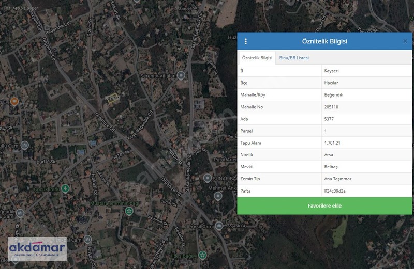The height and width of the screenshot is (269, 414).
Task: Click the orange marker on the map's left edge
Action: (x=14, y=101)
